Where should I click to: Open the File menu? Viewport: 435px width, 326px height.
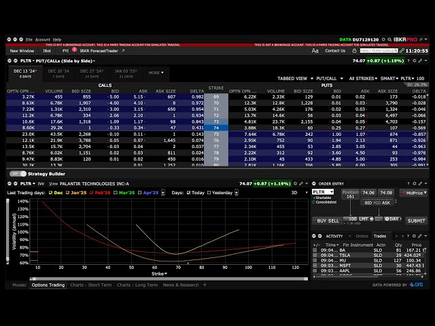29,39
